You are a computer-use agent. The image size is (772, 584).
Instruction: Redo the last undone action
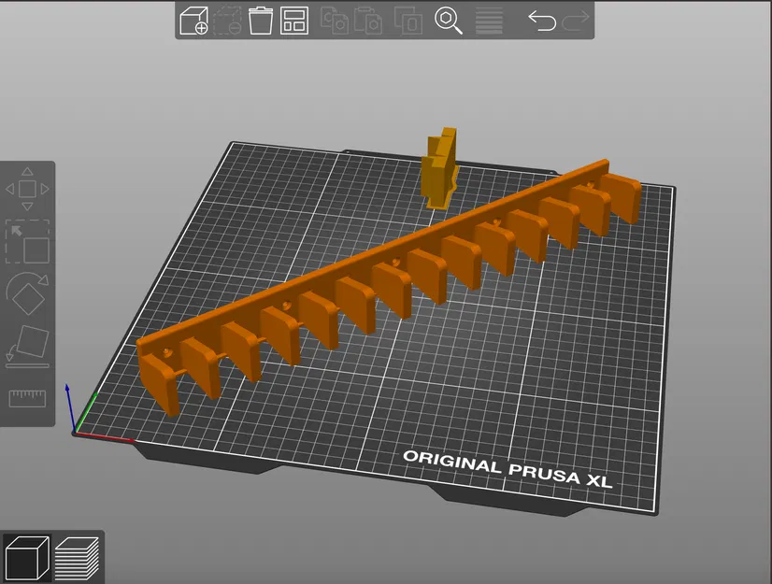click(x=576, y=21)
